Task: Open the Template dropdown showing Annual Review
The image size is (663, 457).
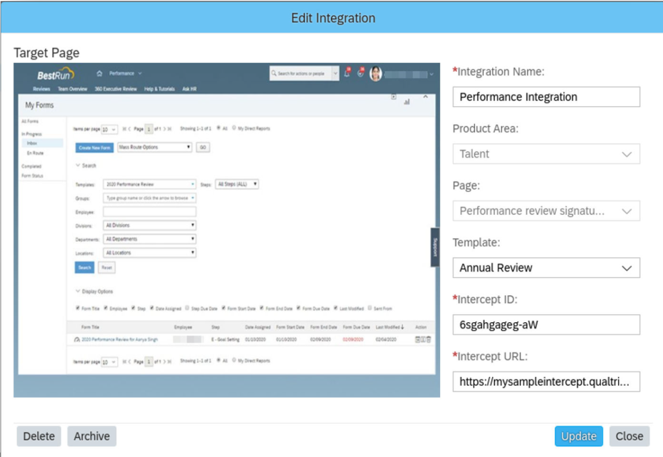Action: (x=546, y=267)
